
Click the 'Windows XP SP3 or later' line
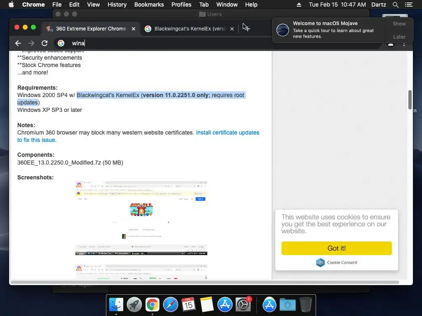pyautogui.click(x=49, y=110)
